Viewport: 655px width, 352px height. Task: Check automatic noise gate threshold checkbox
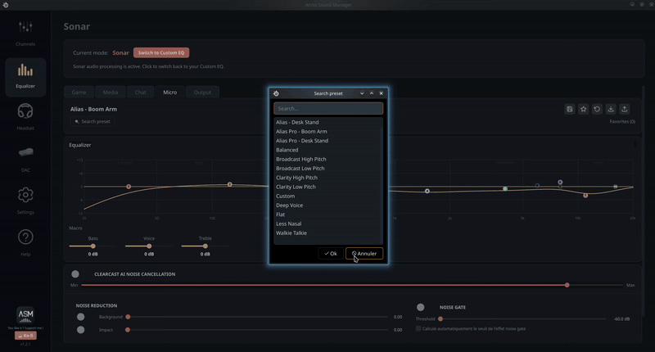(418, 328)
